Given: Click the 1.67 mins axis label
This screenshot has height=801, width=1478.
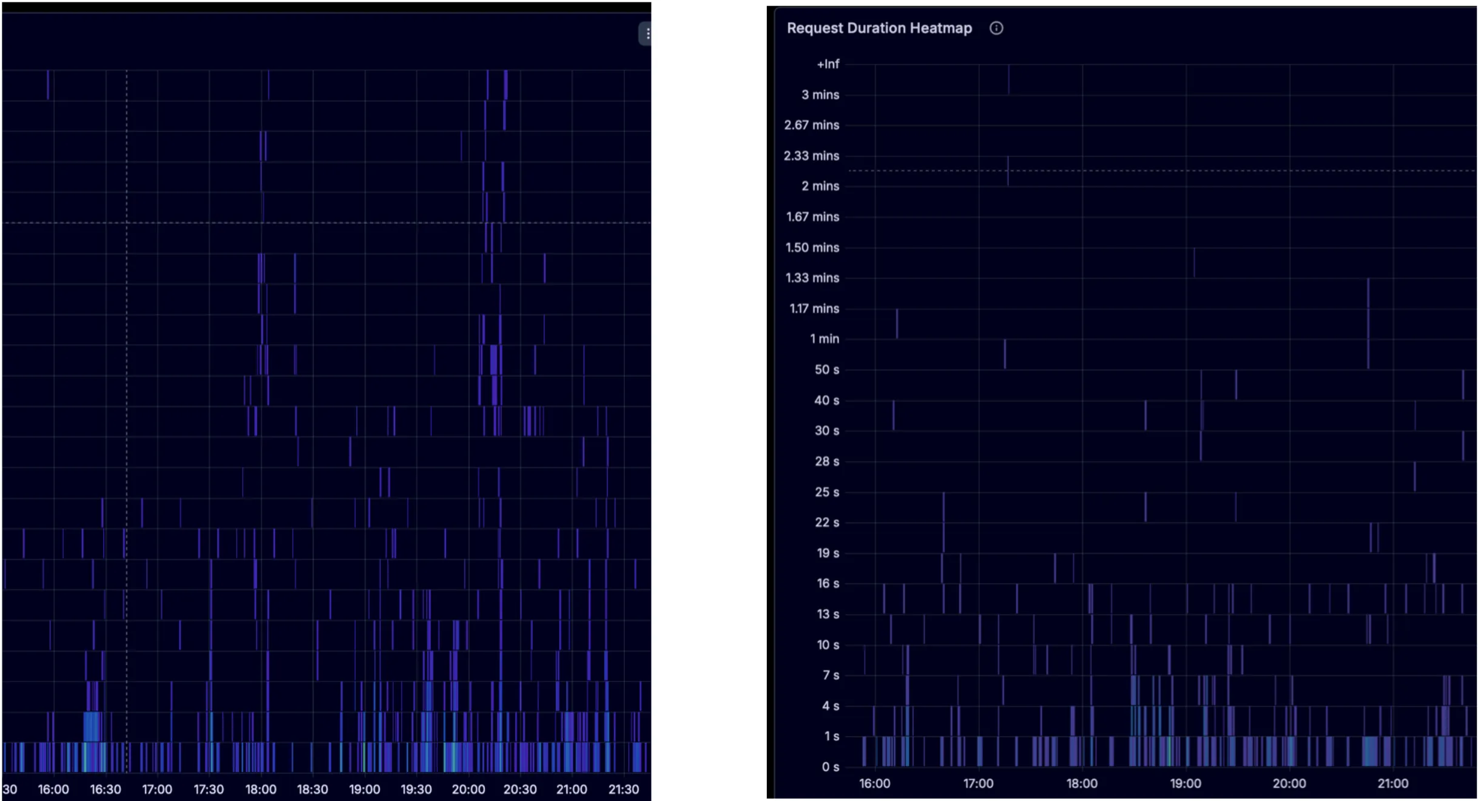Looking at the screenshot, I should (812, 217).
